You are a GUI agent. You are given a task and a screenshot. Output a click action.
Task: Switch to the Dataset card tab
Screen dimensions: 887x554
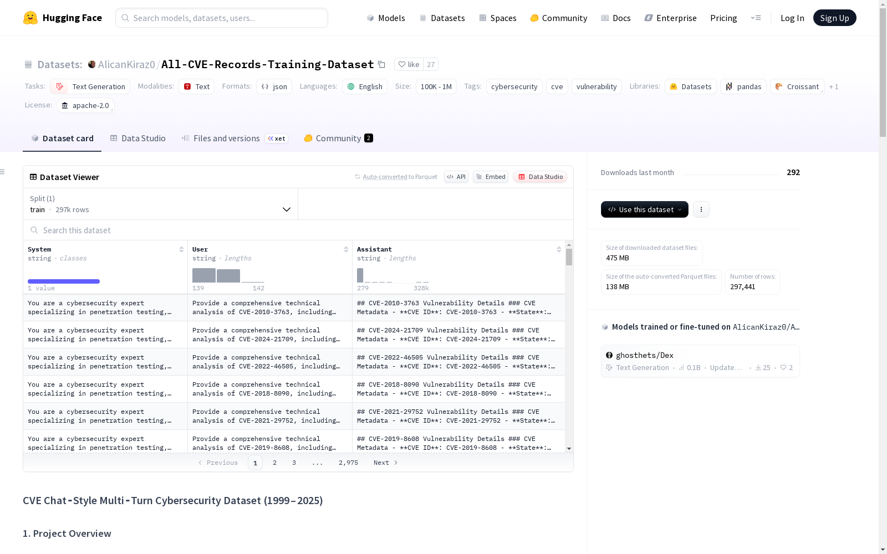(x=62, y=138)
